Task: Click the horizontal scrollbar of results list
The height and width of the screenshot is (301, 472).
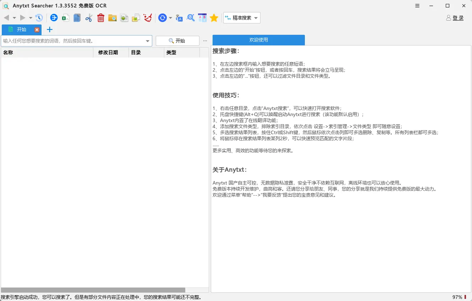Action: (x=93, y=290)
